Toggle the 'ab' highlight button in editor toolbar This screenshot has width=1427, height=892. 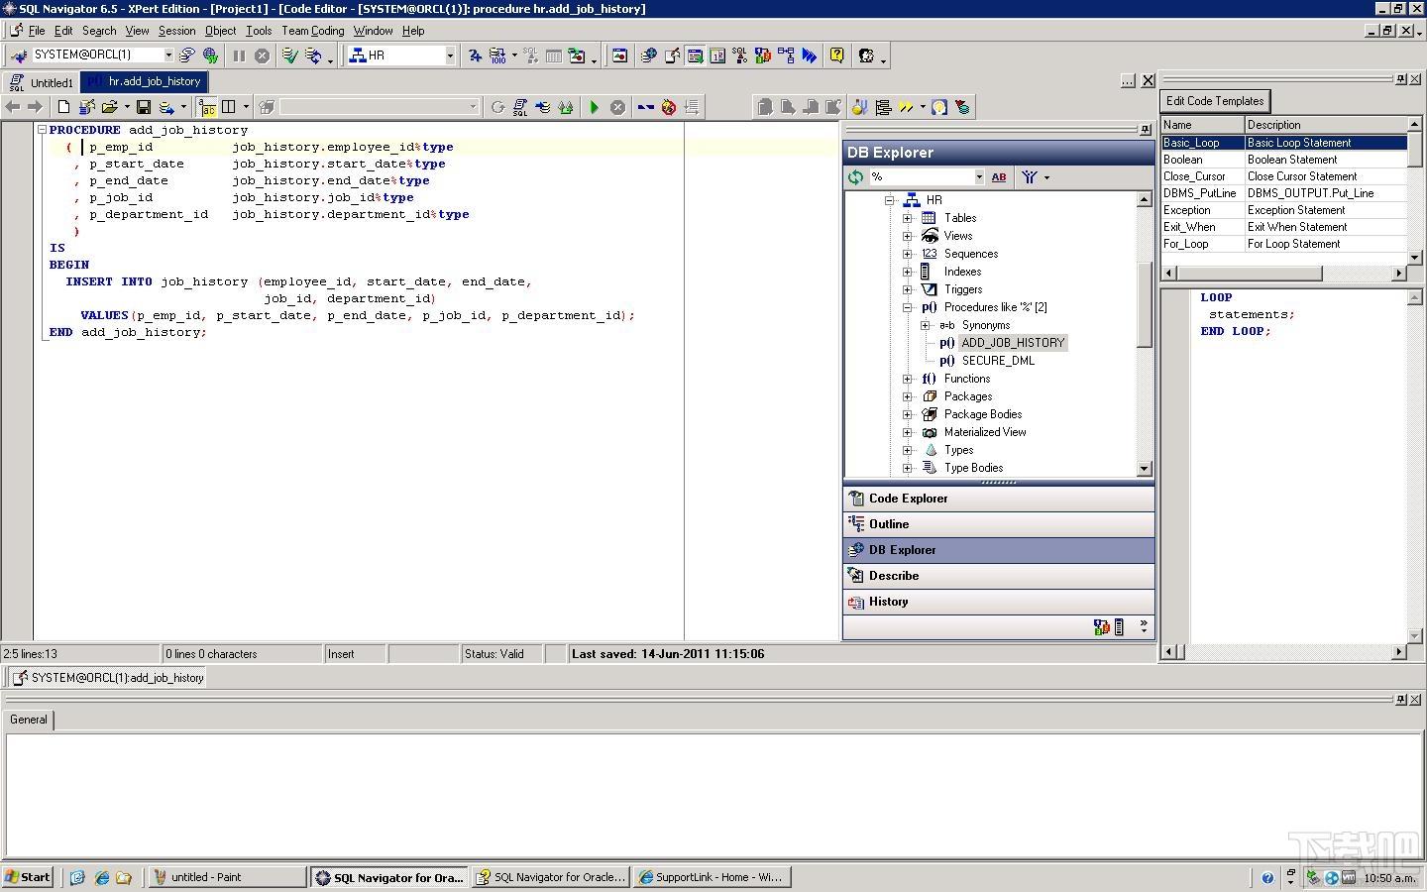click(207, 107)
